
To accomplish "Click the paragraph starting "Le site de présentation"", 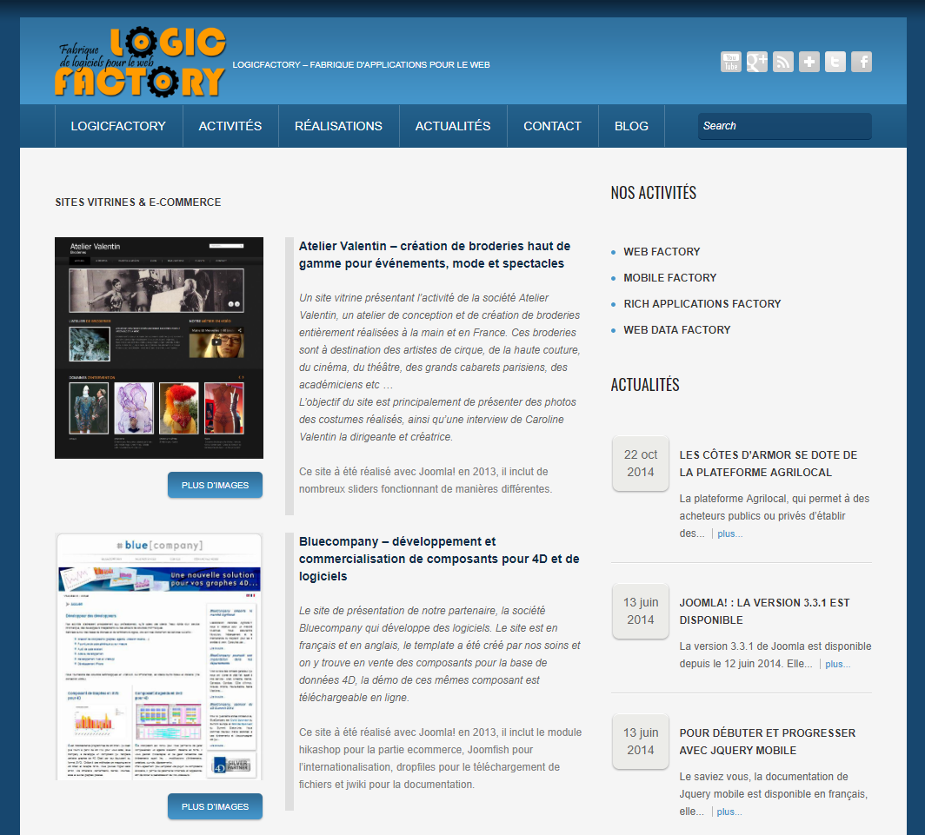I will coord(440,654).
